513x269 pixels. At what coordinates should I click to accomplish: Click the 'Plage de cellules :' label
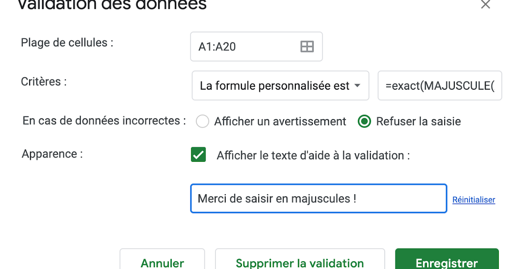[x=67, y=43]
